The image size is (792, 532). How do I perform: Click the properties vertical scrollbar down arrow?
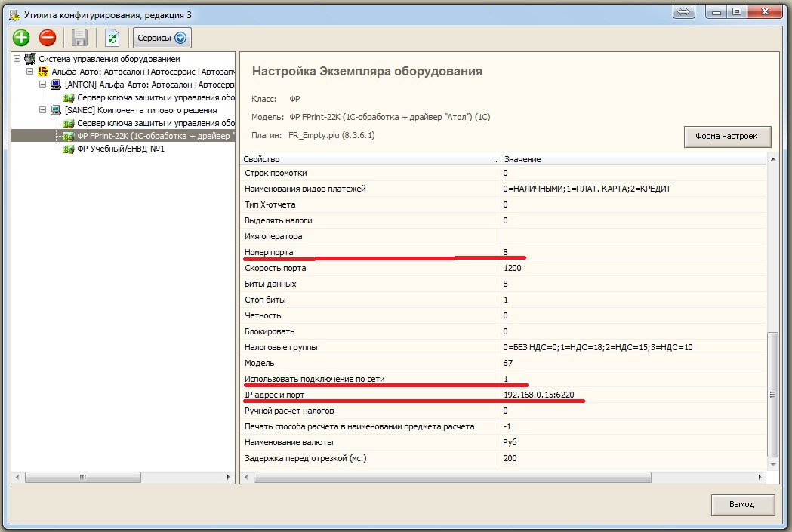772,465
